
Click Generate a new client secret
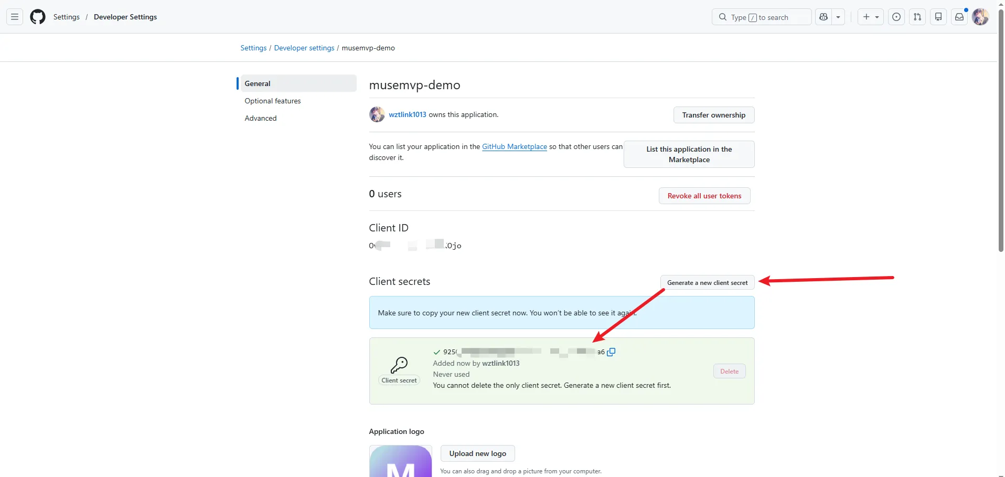(x=707, y=282)
